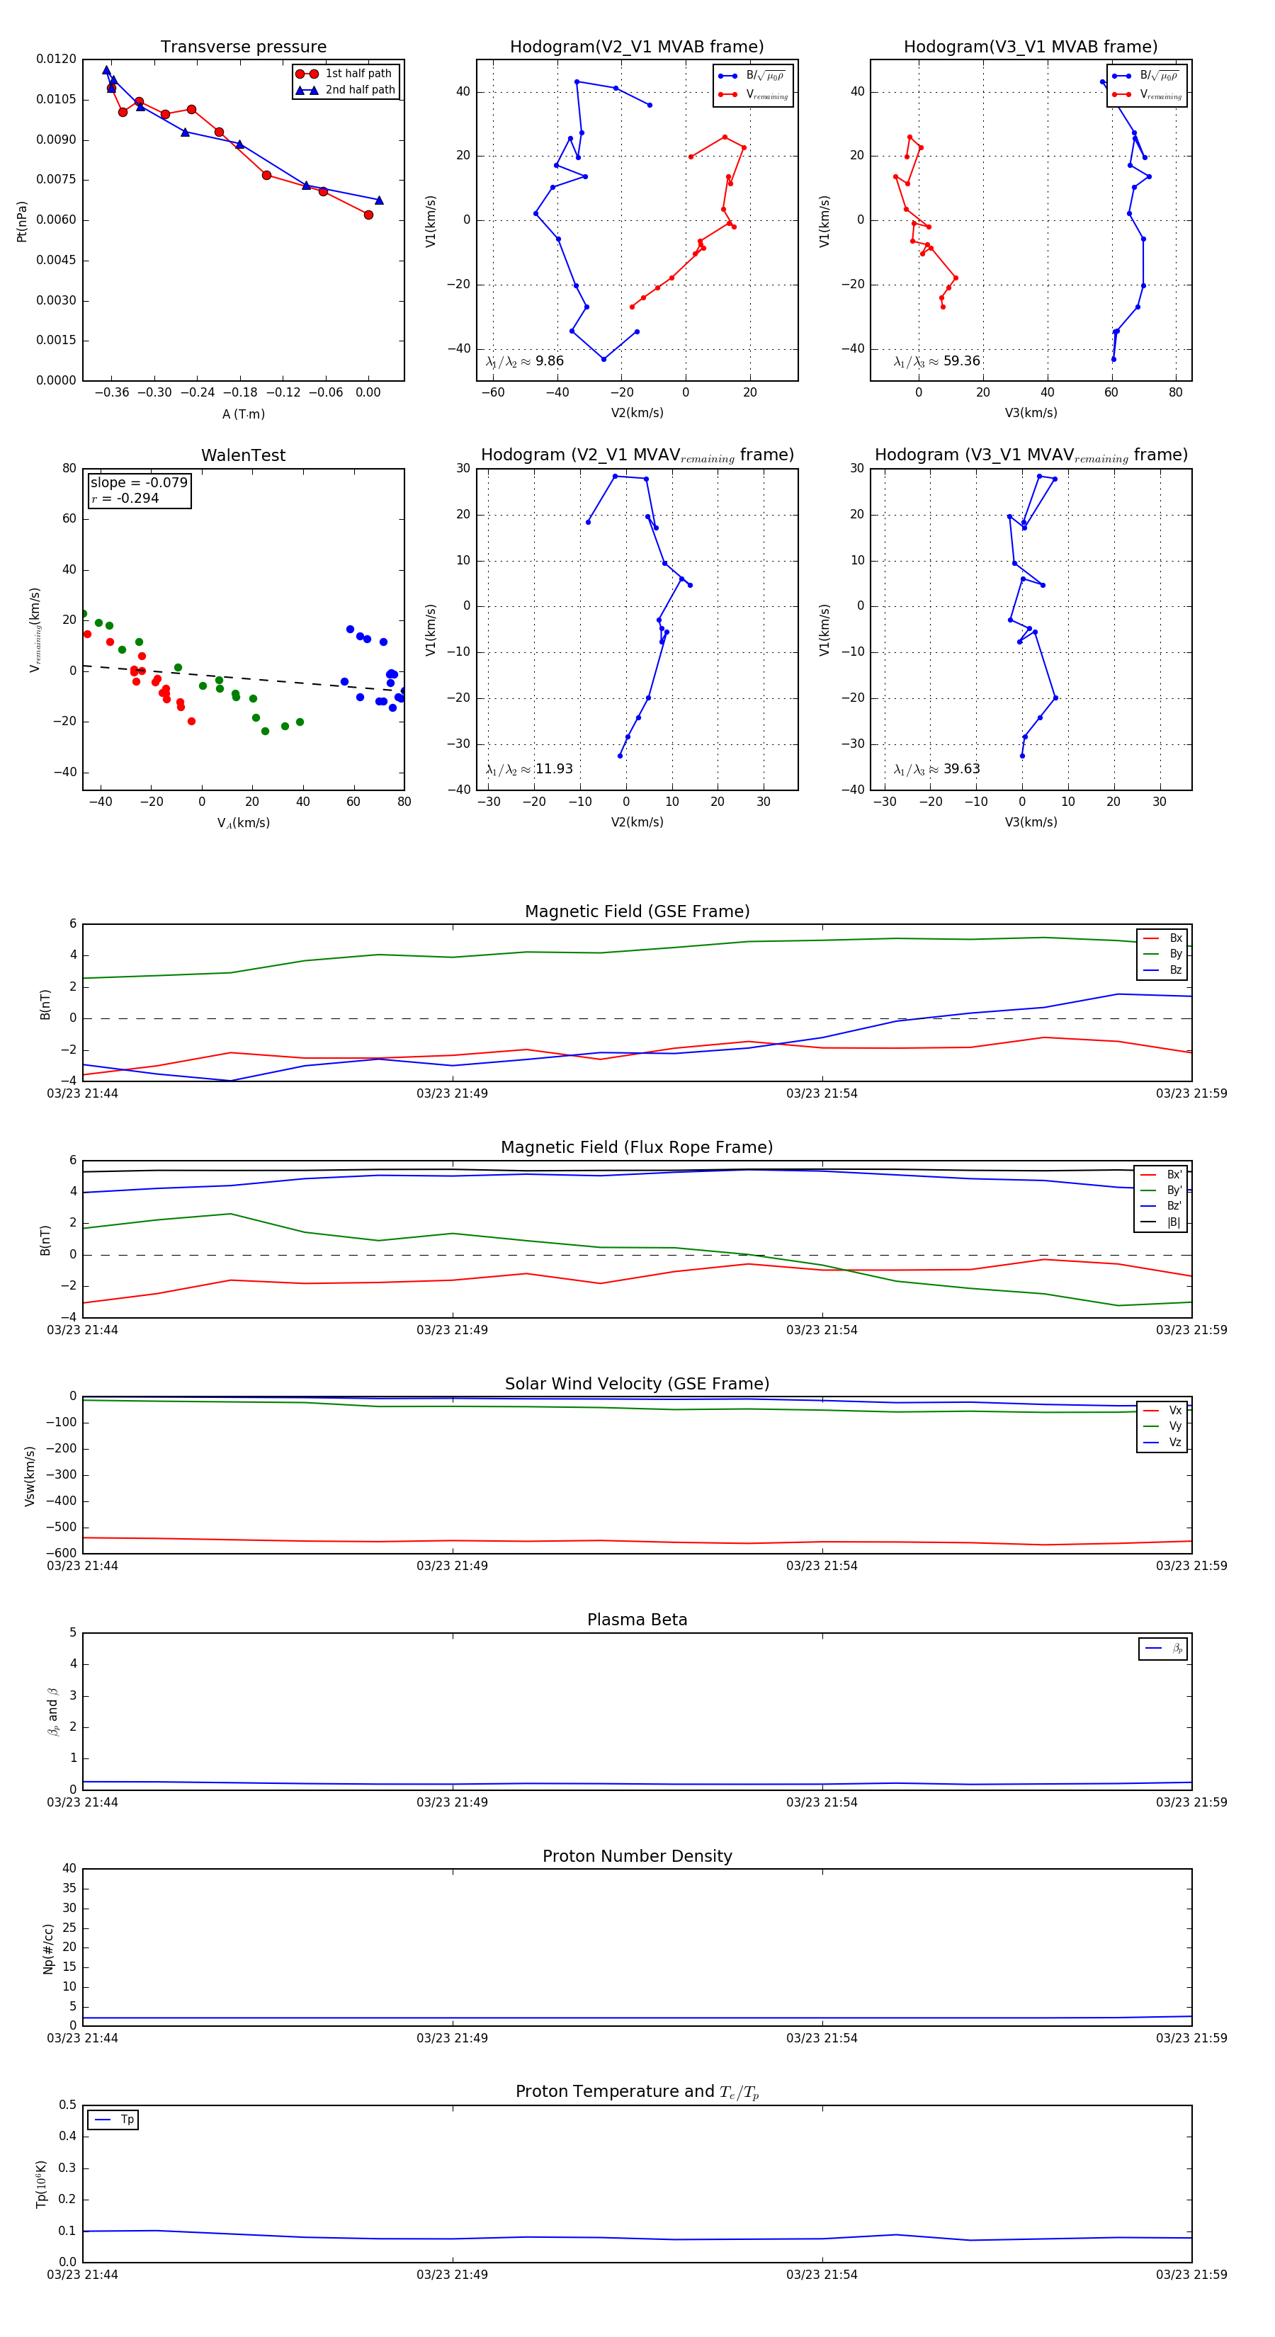Image resolution: width=1275 pixels, height=2337 pixels.
Task: Click the 'Hodogram (V3_V1 MVAV remaining frame)' title
Action: [x=1031, y=455]
